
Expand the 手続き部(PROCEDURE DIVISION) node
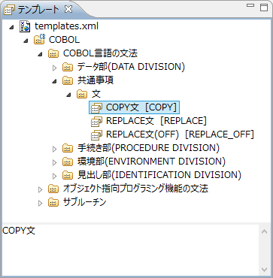pos(54,149)
